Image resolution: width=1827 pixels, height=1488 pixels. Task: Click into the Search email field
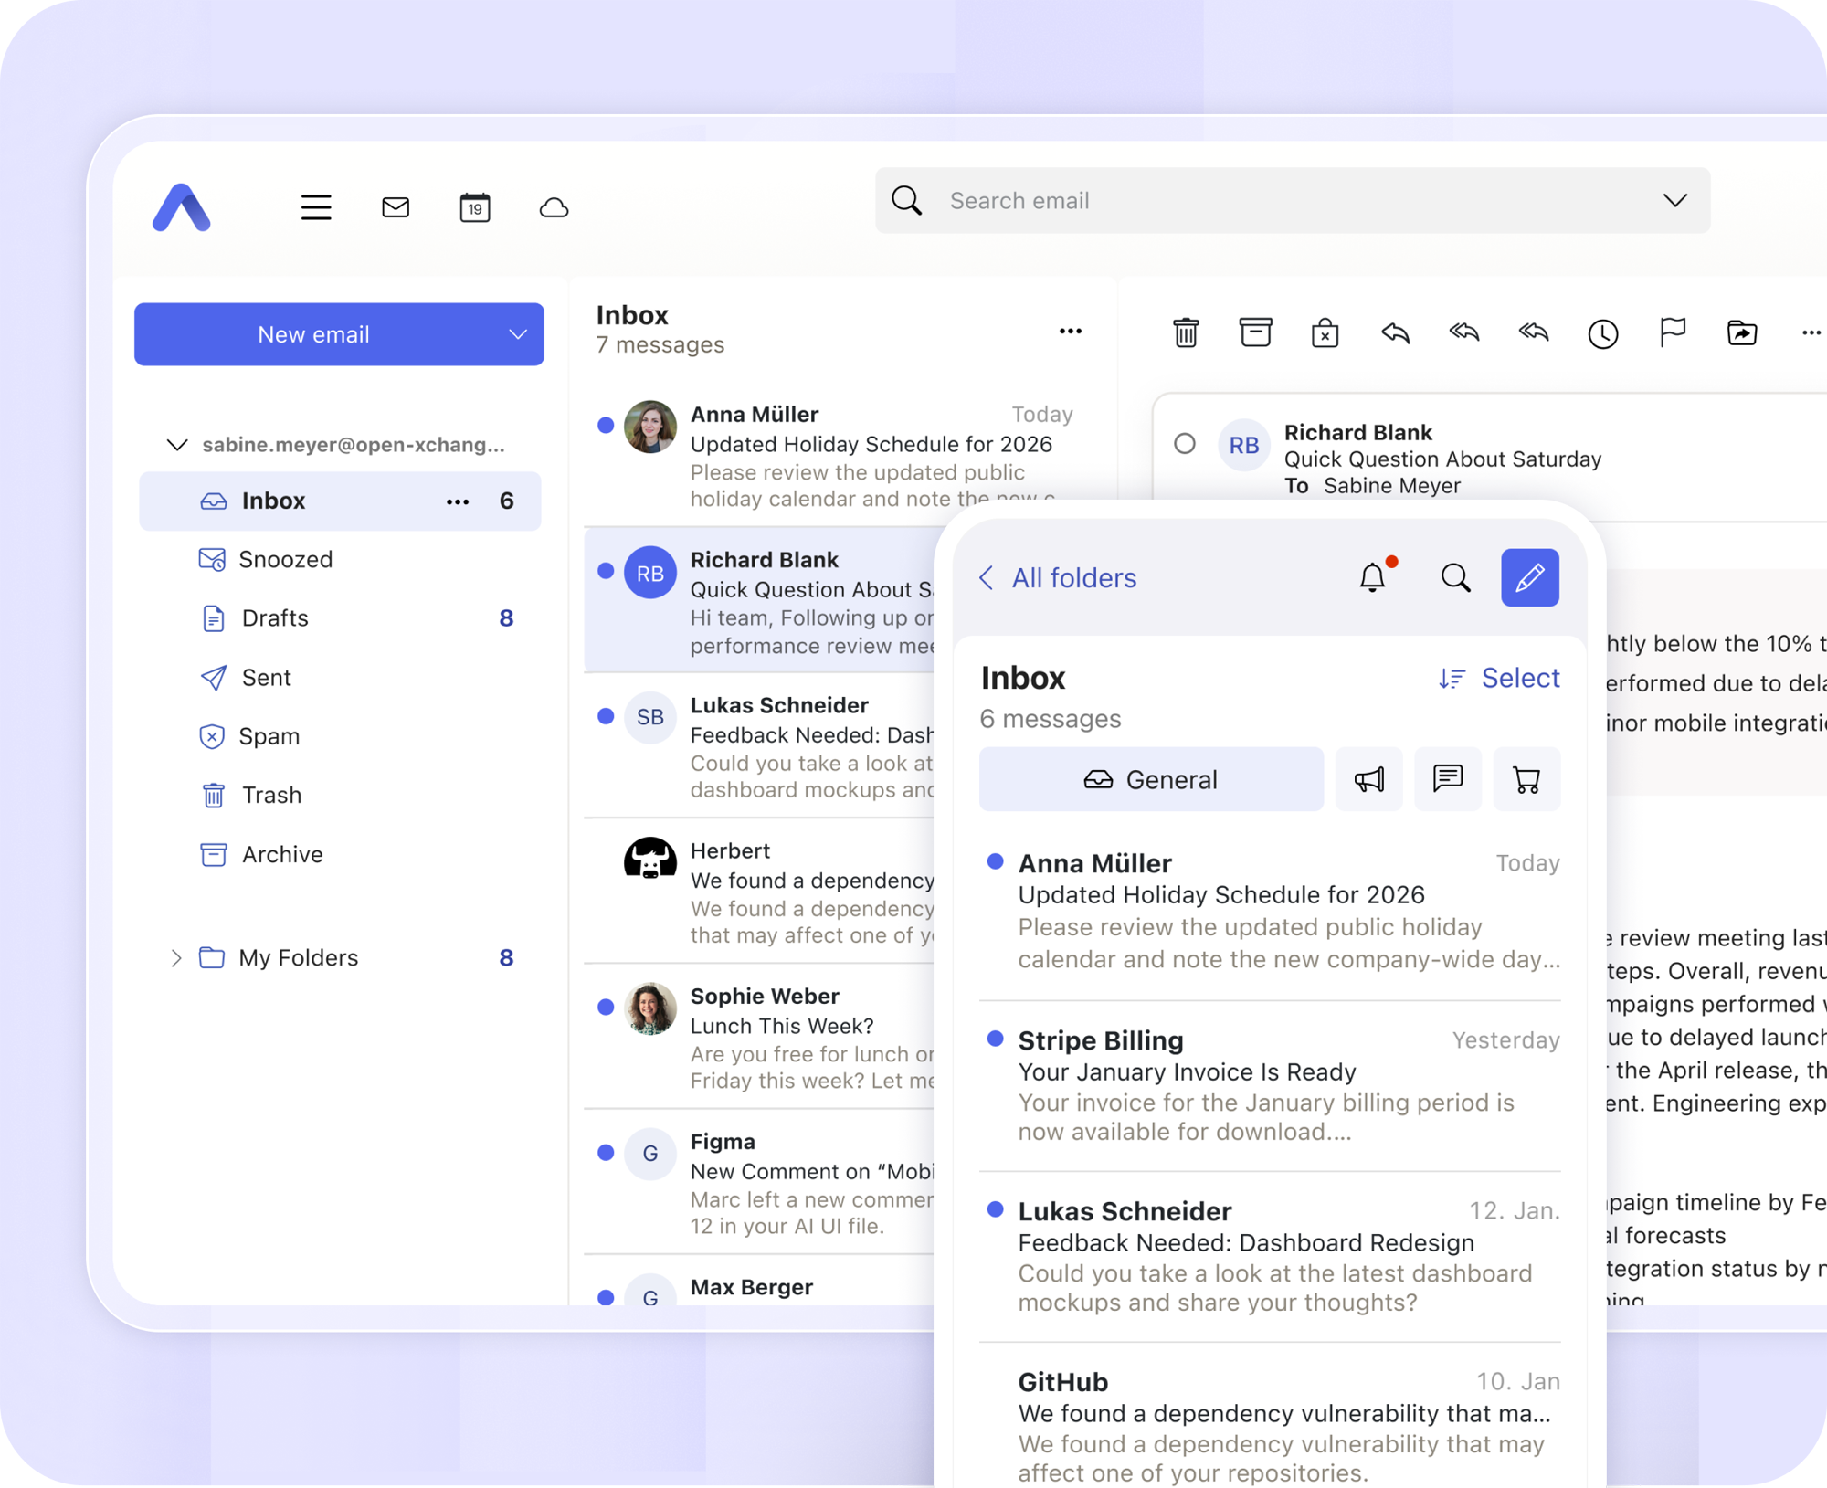point(1279,201)
